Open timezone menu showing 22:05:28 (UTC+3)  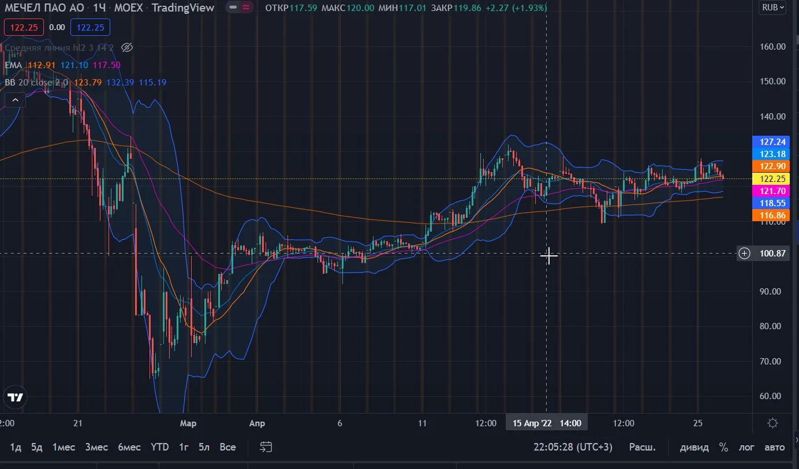(573, 447)
